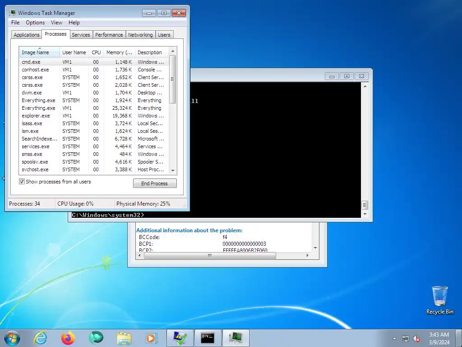Image resolution: width=462 pixels, height=347 pixels.
Task: Sort processes by User Name column
Action: 74,52
